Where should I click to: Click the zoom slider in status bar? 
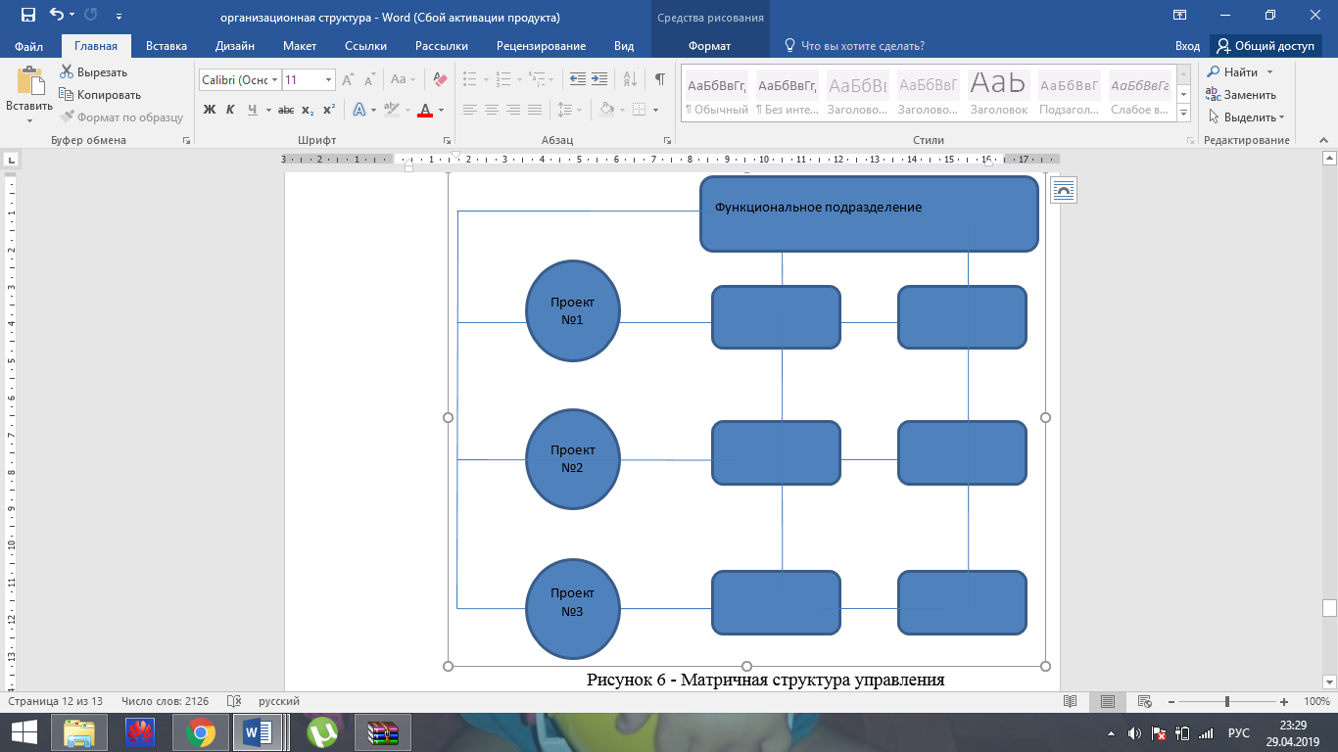[1227, 702]
